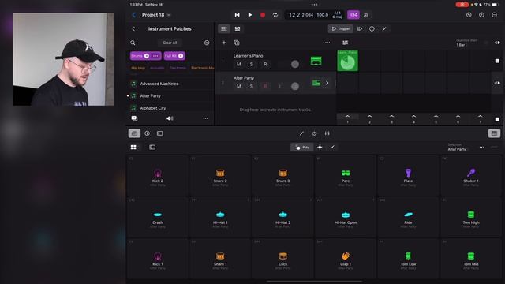Toggle Cycle mode in the transport
This screenshot has width=505, height=284.
click(275, 15)
